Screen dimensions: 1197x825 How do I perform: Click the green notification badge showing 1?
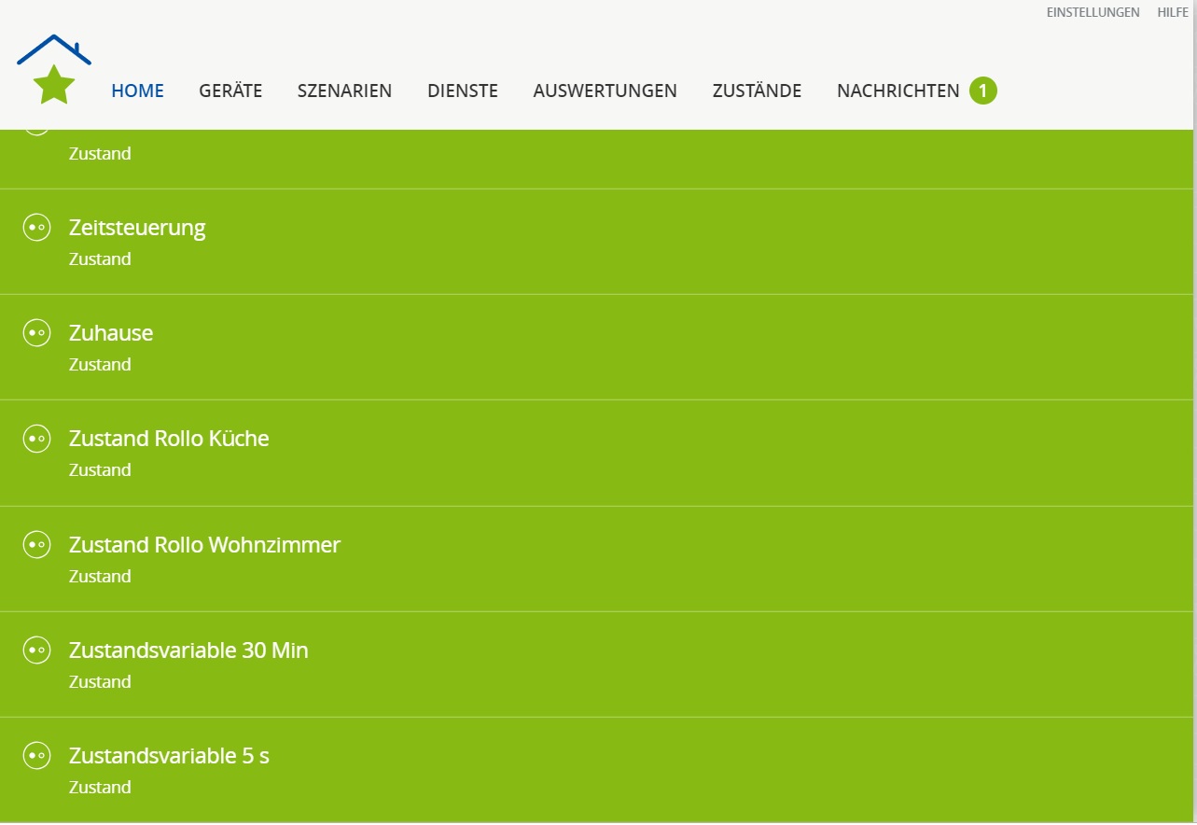tap(982, 91)
